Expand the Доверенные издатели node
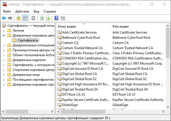The width and height of the screenshot is (171, 121). 4,60
